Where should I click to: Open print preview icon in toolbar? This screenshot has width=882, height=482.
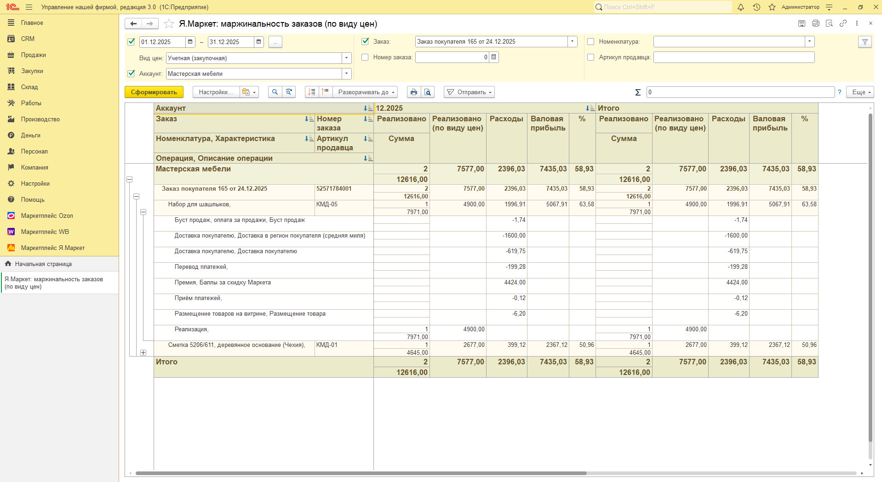tap(428, 92)
